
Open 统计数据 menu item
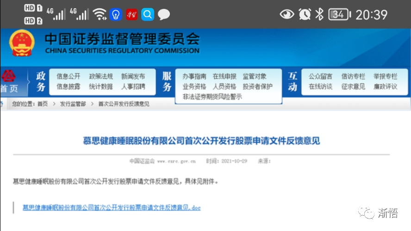pyautogui.click(x=101, y=87)
